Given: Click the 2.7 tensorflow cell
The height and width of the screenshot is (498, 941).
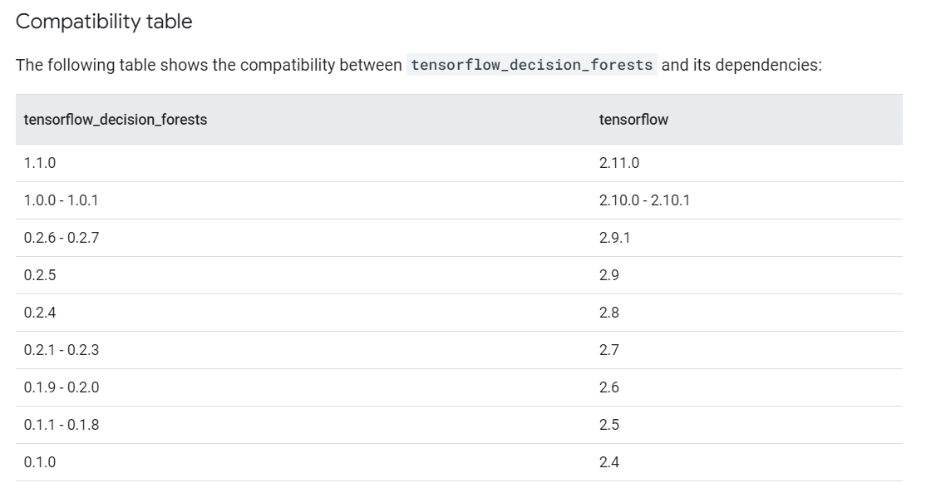Looking at the screenshot, I should click(608, 350).
